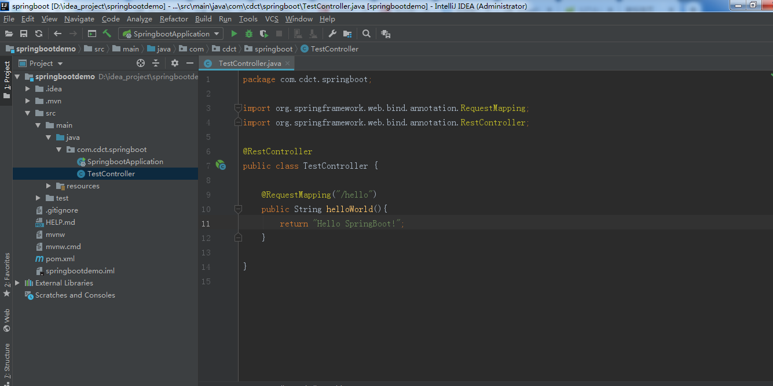Click the Locate/Scroll from Source target icon
The image size is (773, 386).
(x=141, y=63)
